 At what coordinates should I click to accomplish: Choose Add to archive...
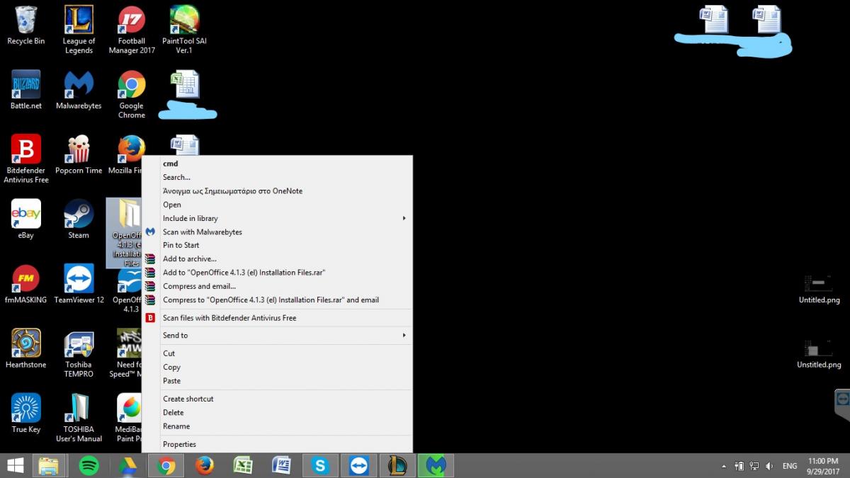coord(277,259)
